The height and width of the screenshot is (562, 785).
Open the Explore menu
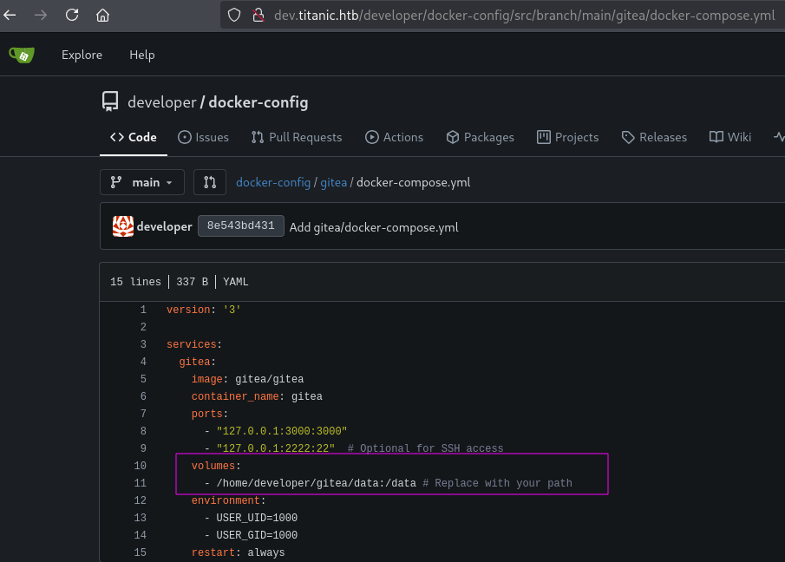[x=82, y=55]
